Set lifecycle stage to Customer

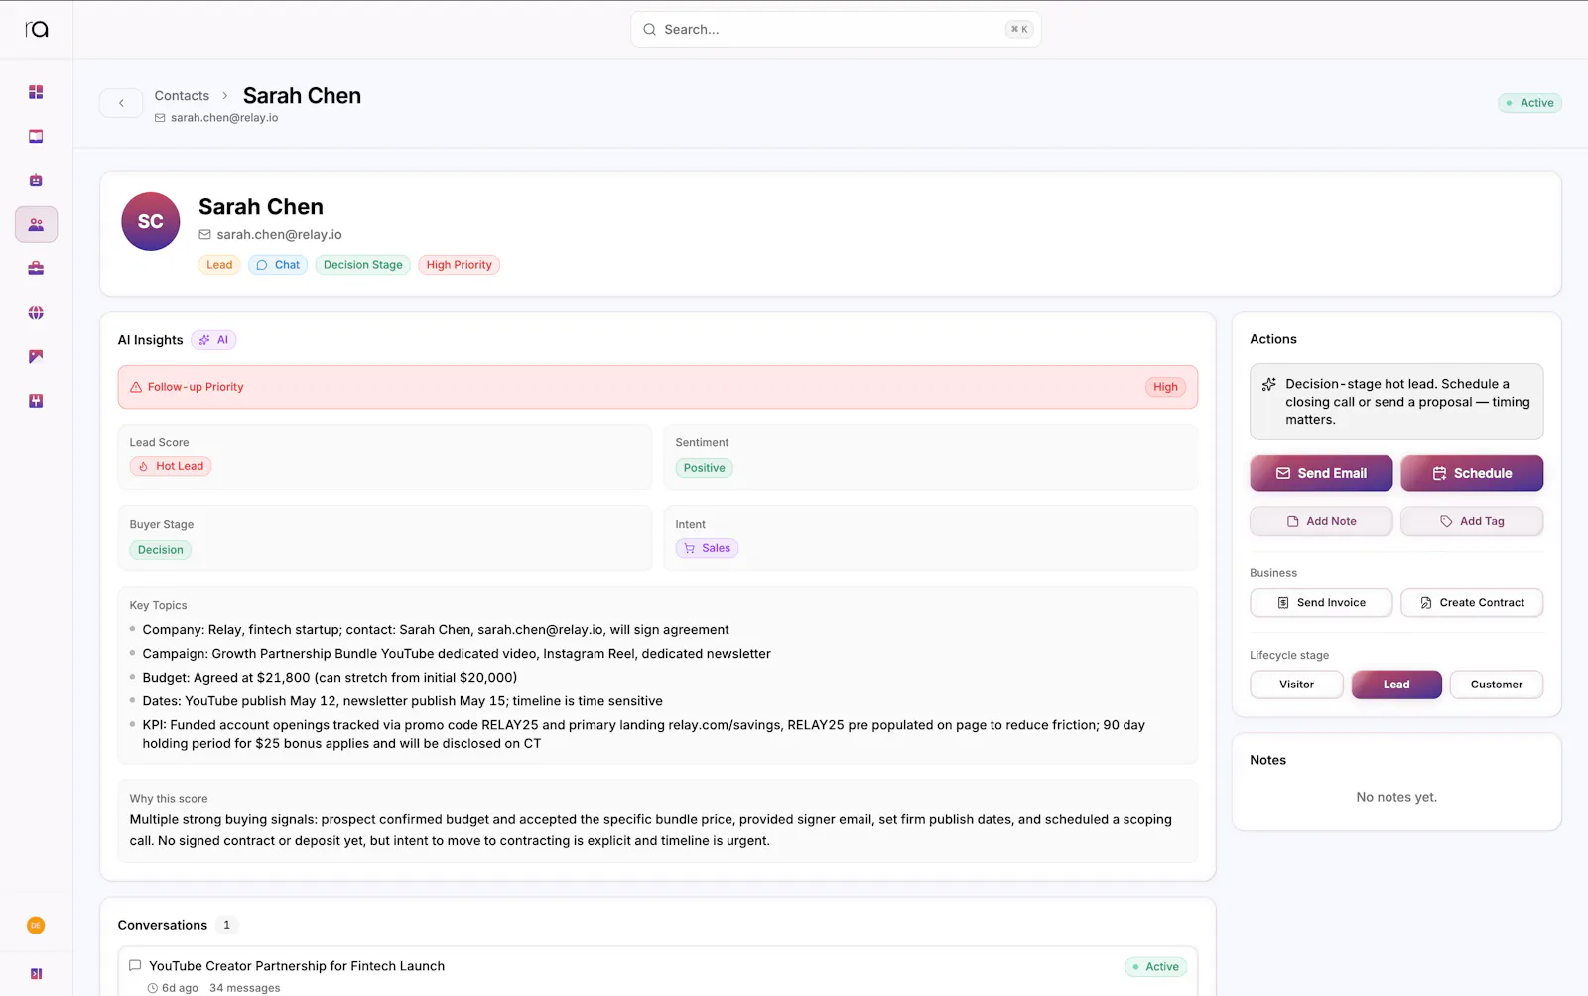point(1497,685)
